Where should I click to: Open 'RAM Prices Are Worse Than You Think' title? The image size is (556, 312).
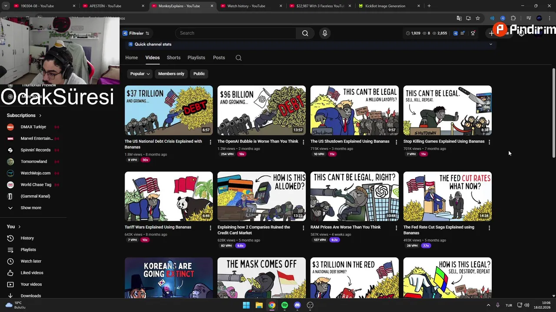pos(345,227)
